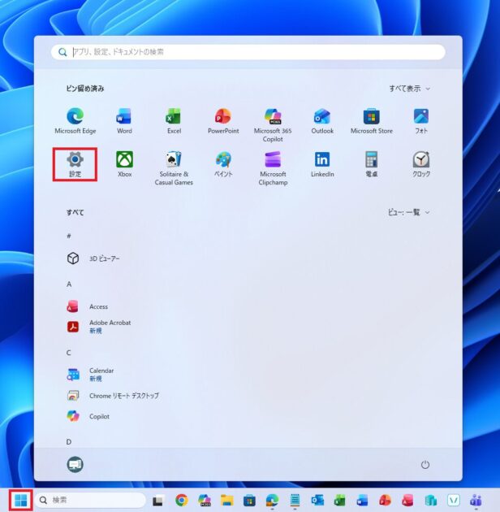This screenshot has height=512, width=500.
Task: Open Microsoft 365 Copilot taskbar icon
Action: [205, 500]
